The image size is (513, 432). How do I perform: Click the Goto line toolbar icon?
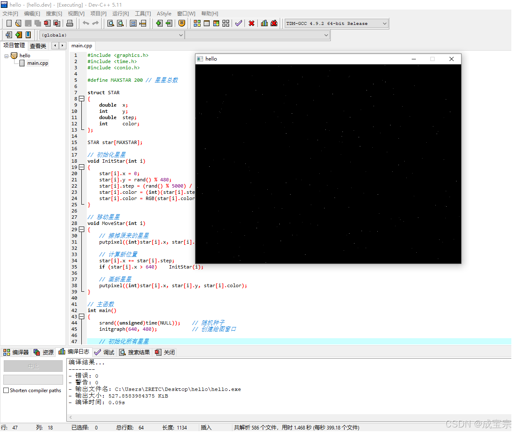(x=143, y=23)
